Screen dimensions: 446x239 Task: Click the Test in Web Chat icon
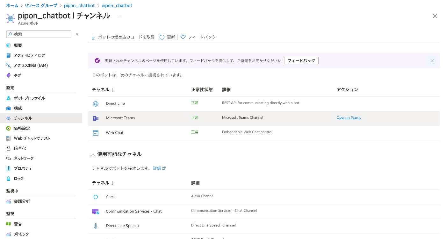9,138
